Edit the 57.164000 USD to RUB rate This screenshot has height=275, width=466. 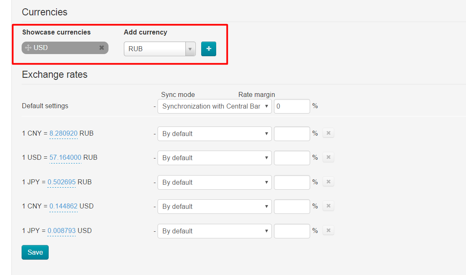[x=65, y=158]
